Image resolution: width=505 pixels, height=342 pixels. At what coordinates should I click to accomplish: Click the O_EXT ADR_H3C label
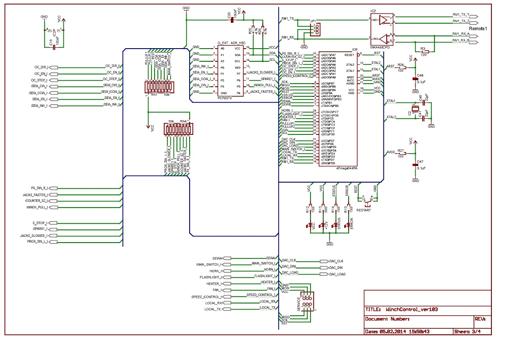(231, 43)
